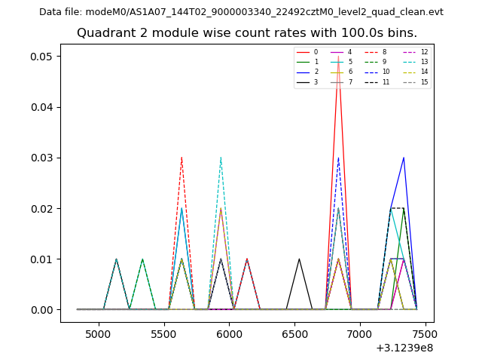Image resolution: width=482 pixels, height=362 pixels.
Task: Select the 0.00 y-axis tick label
Action: [41, 310]
